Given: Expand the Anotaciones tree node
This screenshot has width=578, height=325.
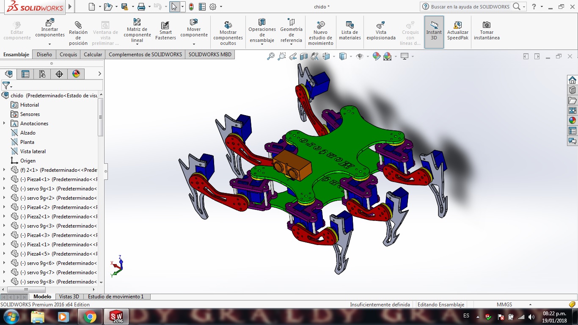Looking at the screenshot, I should pyautogui.click(x=4, y=124).
